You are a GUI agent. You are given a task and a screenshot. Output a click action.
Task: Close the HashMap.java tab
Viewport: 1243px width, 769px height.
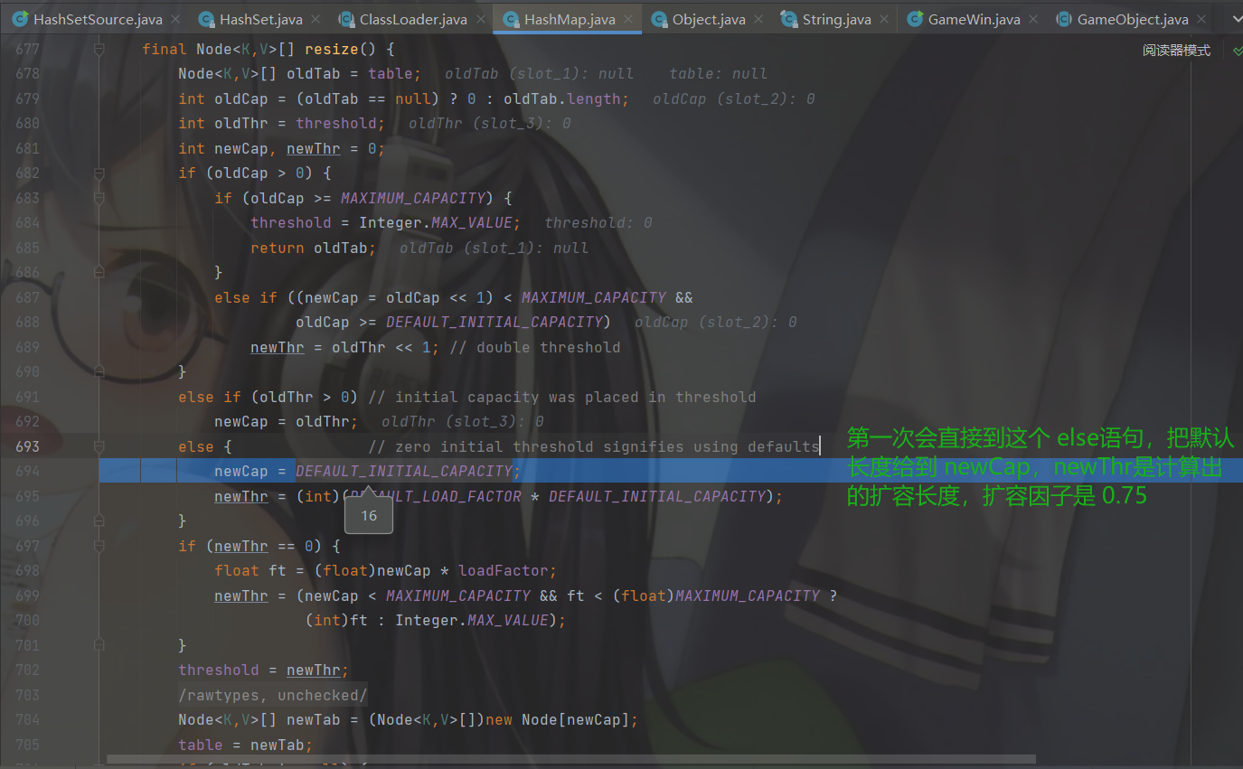coord(628,19)
